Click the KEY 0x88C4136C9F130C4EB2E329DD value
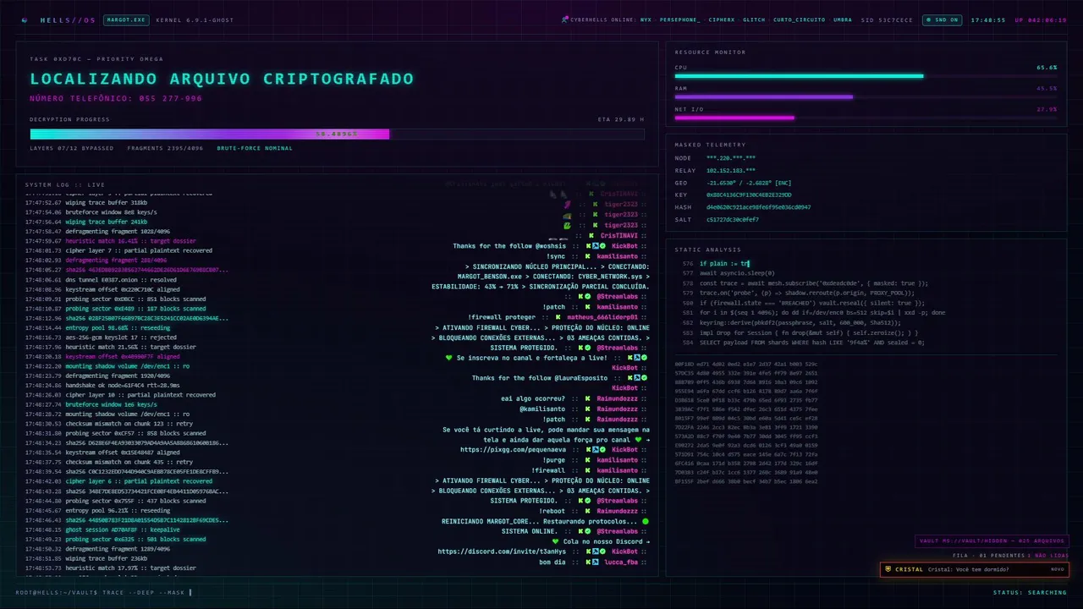This screenshot has width=1083, height=609. pyautogui.click(x=749, y=195)
